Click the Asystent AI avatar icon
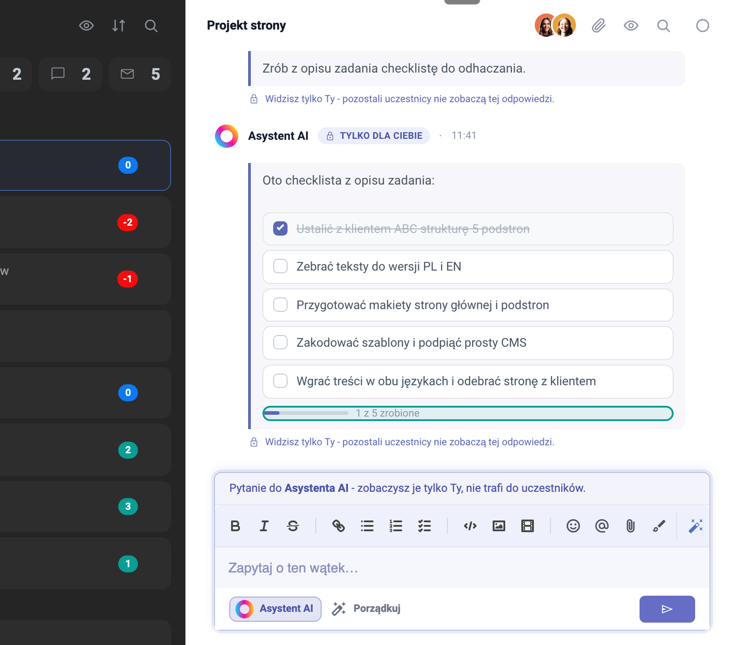 click(x=226, y=136)
